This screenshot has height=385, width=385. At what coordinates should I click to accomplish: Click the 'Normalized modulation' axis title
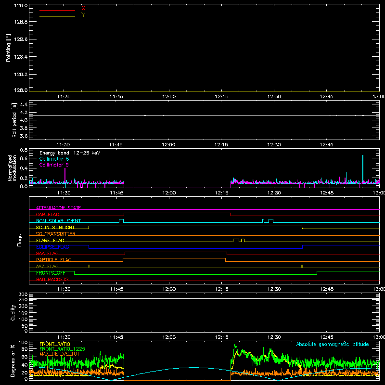point(12,168)
